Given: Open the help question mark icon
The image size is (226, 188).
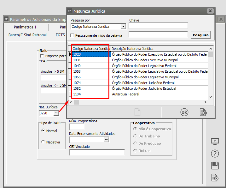Looking at the screenshot, I should coord(215,154).
